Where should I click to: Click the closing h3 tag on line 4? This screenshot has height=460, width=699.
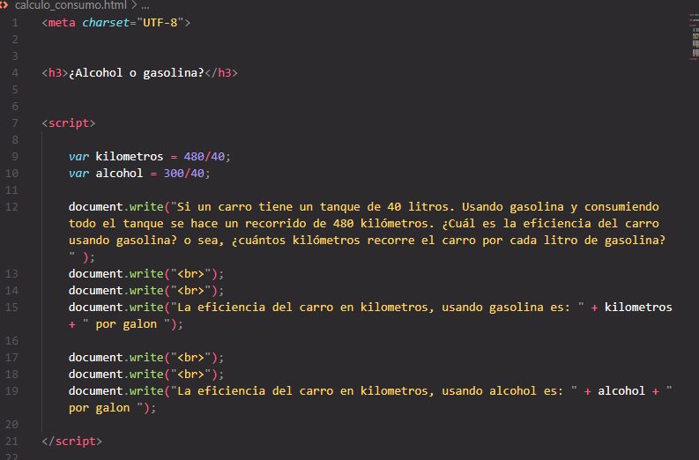coord(221,73)
